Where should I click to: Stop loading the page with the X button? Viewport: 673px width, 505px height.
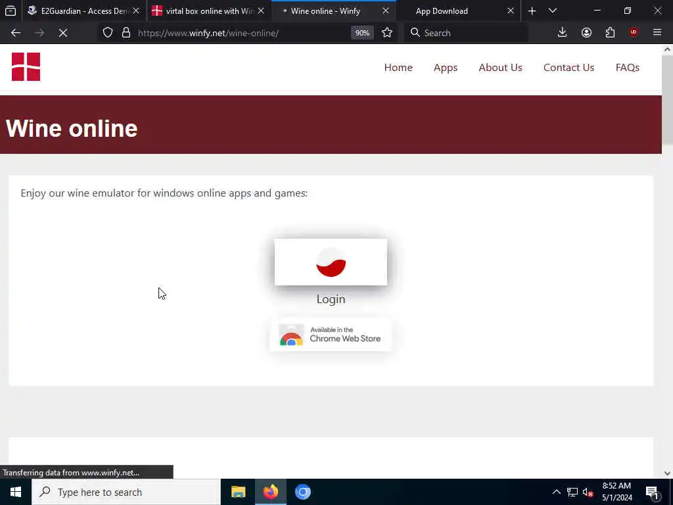point(63,33)
